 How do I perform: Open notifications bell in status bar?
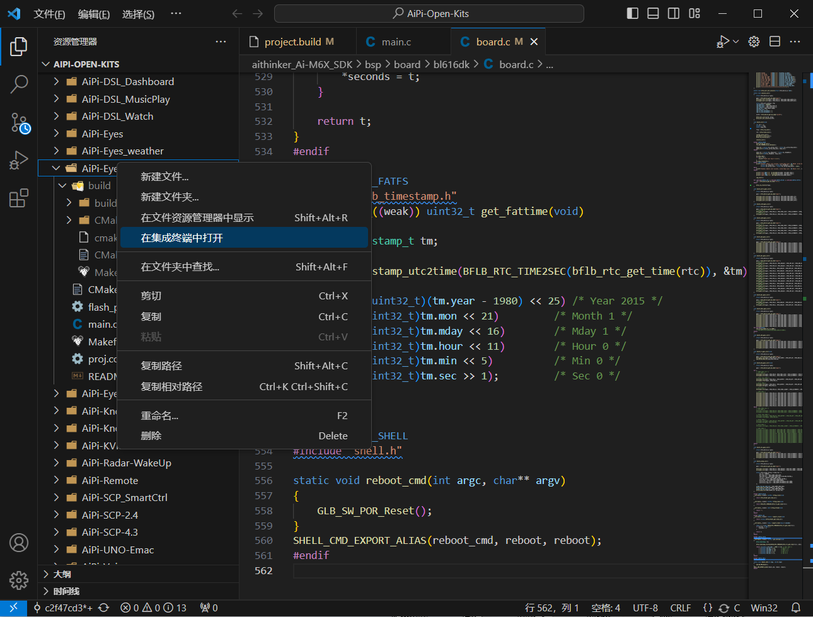[x=796, y=608]
